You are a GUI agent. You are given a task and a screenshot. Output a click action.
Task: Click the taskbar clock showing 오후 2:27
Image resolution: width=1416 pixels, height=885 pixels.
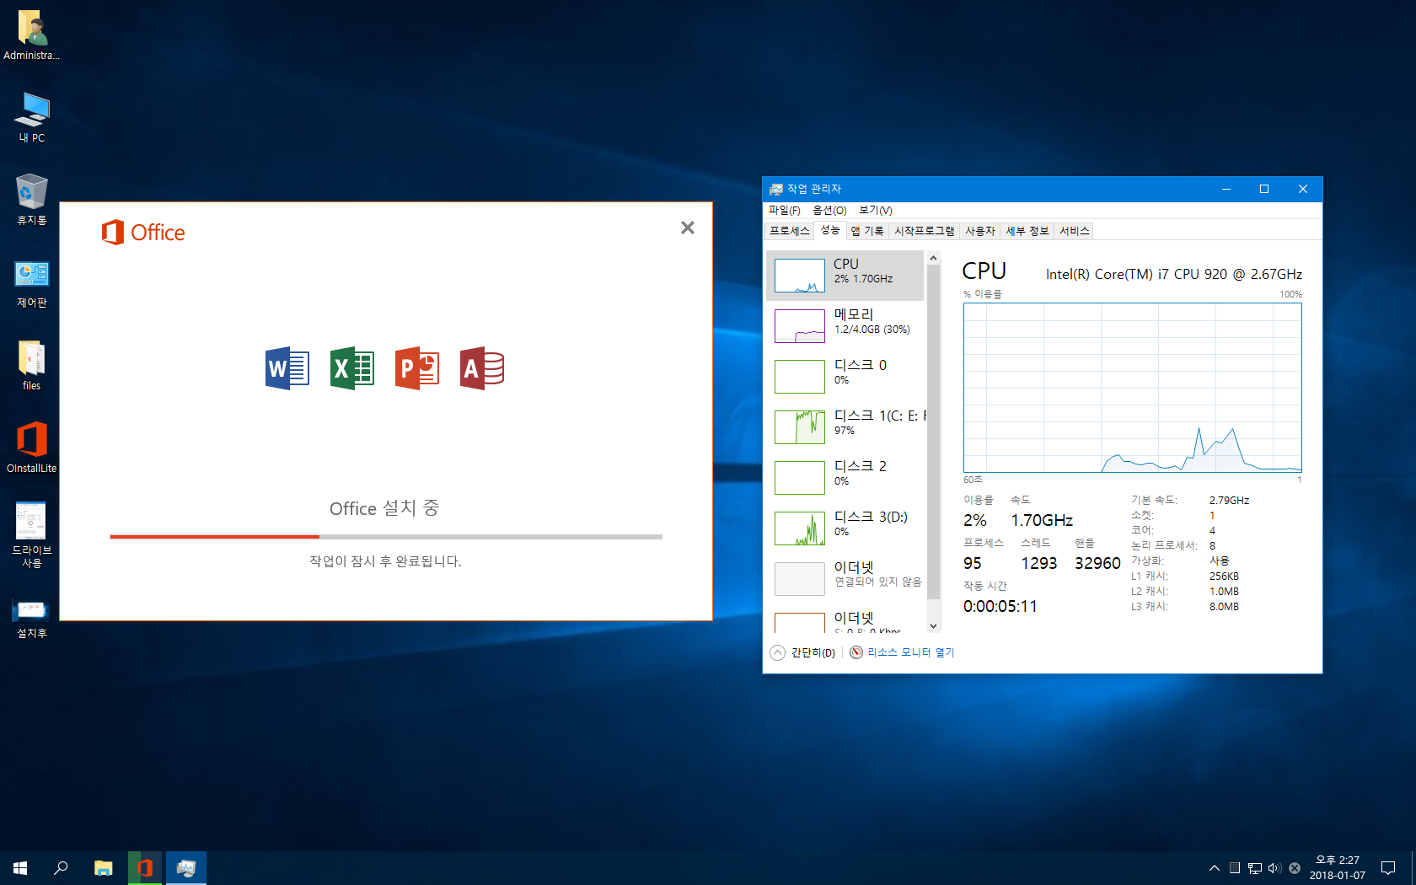coord(1338,868)
